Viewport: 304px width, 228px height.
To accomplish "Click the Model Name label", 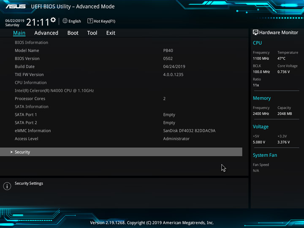I will point(27,50).
